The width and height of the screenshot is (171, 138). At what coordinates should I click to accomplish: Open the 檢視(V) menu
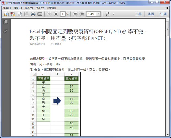tap(29, 8)
